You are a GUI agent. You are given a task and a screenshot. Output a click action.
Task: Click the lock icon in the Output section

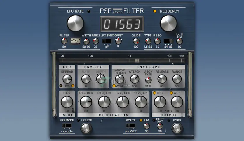(182, 115)
